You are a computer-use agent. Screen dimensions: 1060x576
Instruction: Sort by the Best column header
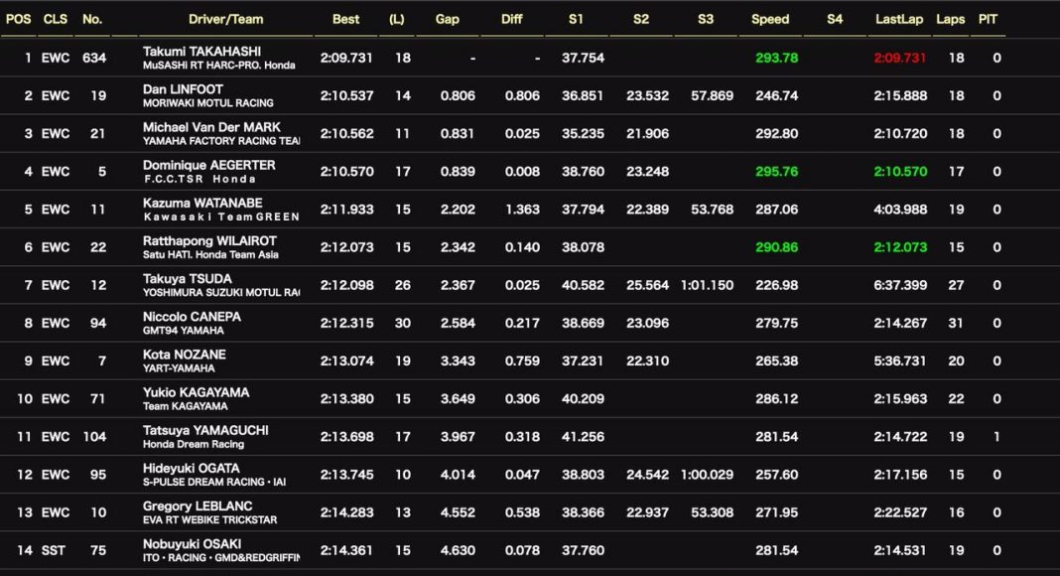point(346,19)
